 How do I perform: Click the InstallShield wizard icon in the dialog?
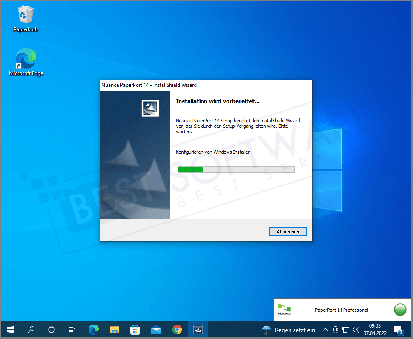click(150, 108)
